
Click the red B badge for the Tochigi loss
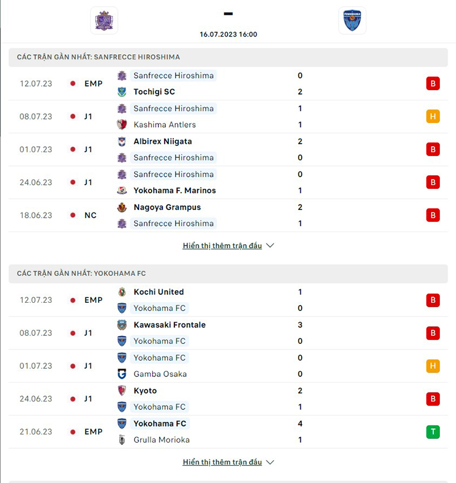tap(433, 83)
